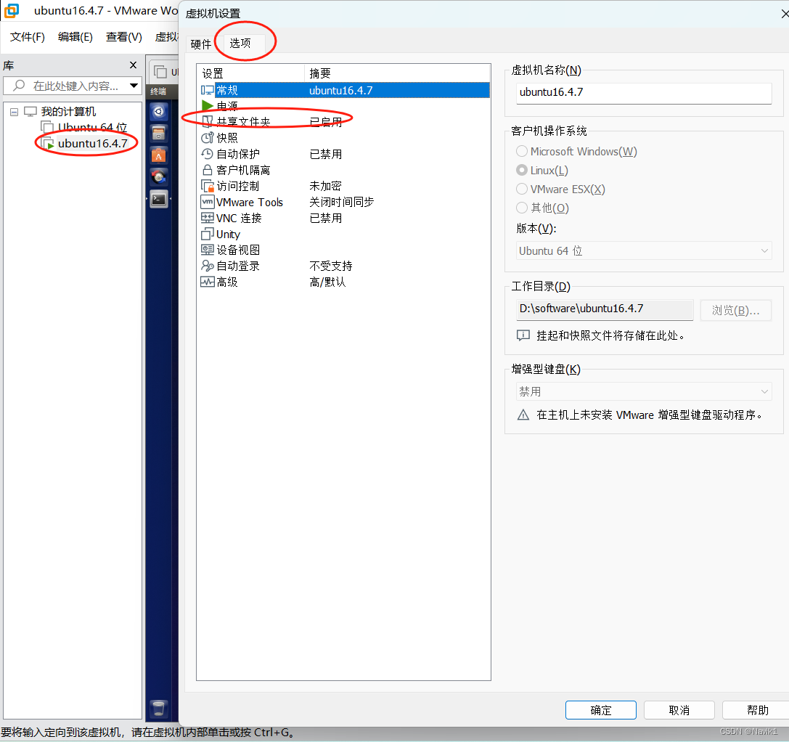Switch to the Hardware (硬件) tab
789x742 pixels.
pos(201,44)
